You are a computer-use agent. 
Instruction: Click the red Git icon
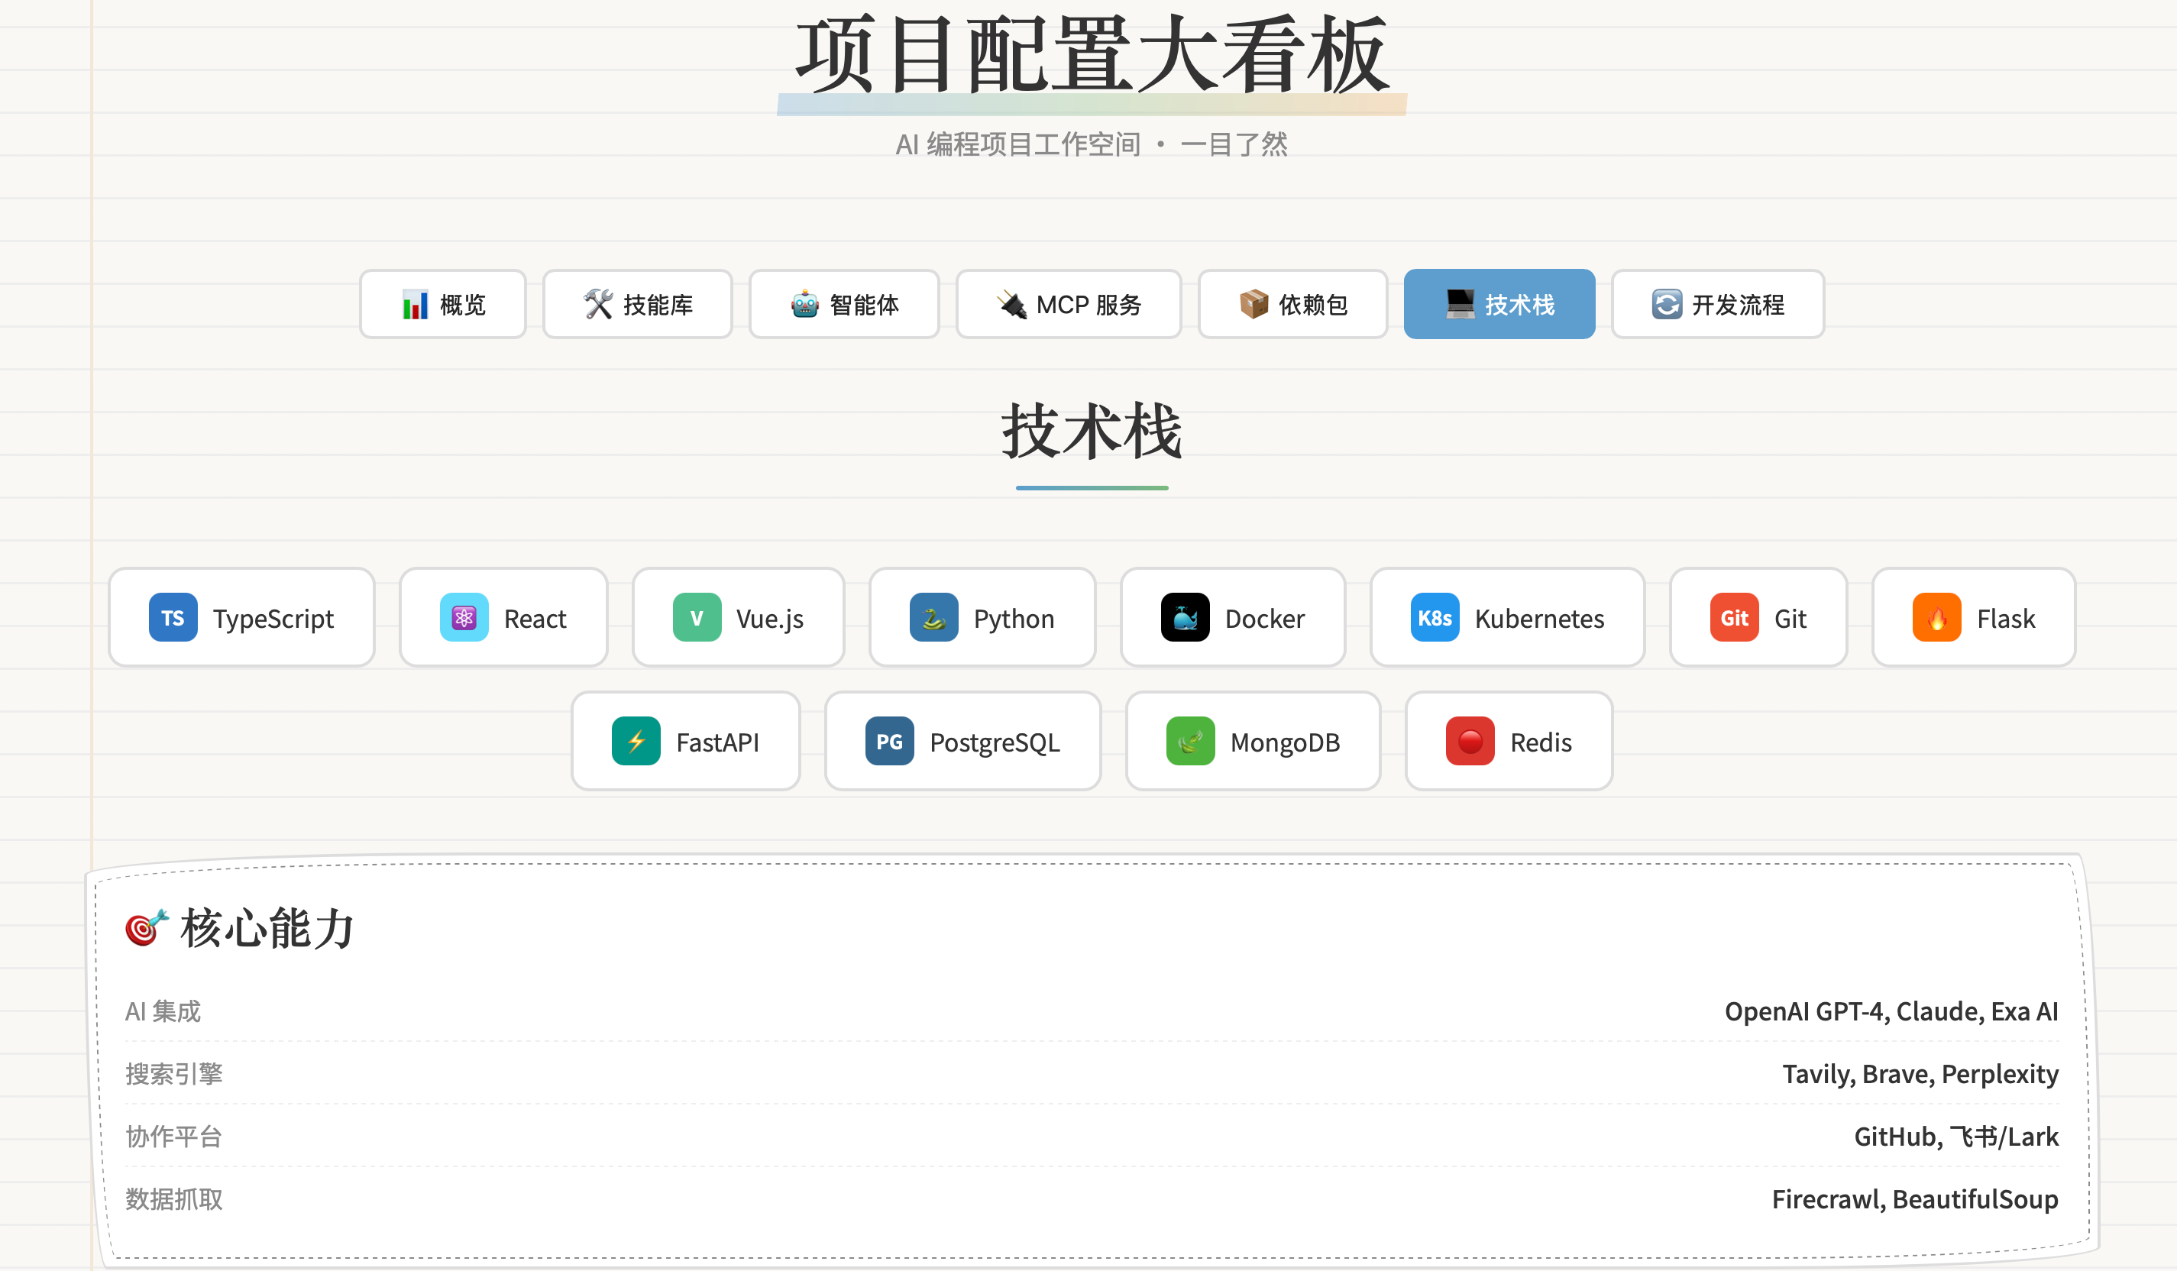click(x=1734, y=618)
